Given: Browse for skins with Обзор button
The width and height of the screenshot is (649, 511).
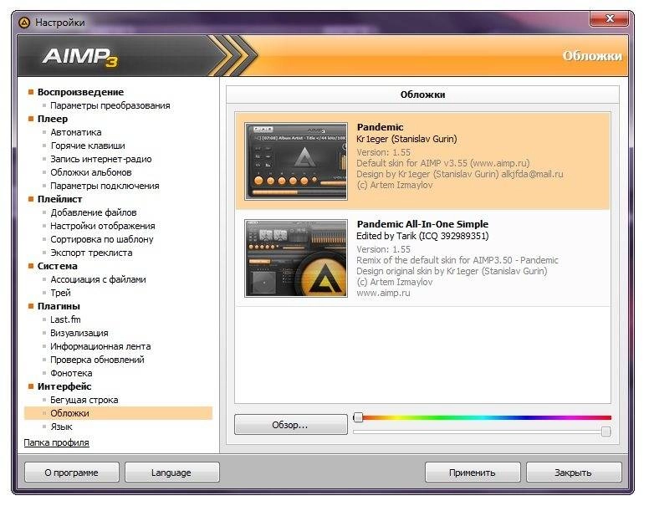Looking at the screenshot, I should (x=290, y=425).
